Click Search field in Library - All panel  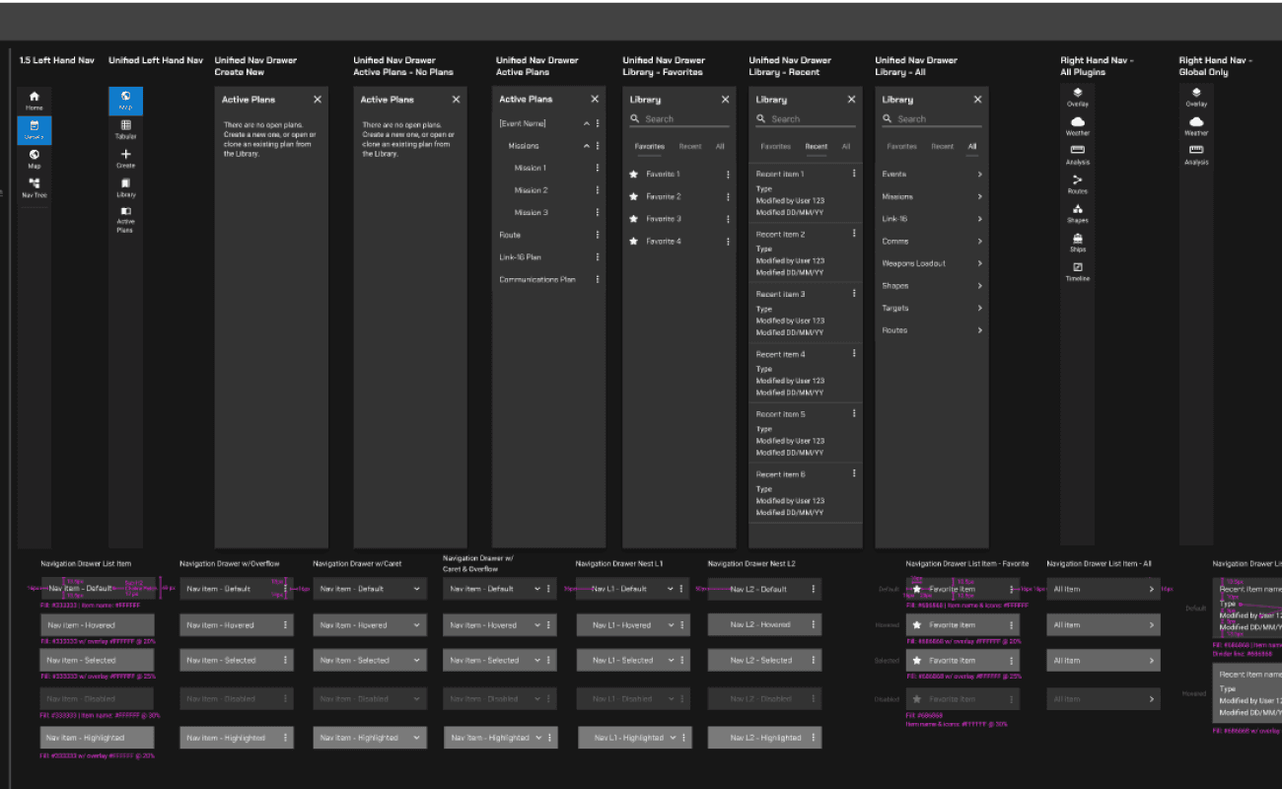(x=932, y=119)
